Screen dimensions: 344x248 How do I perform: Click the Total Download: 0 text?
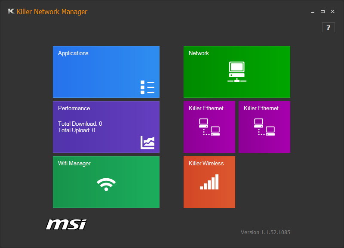pos(80,124)
